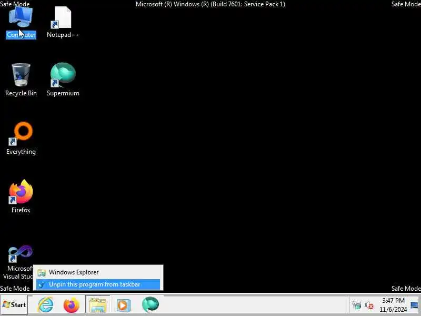The width and height of the screenshot is (421, 316).
Task: Click the network tray icon
Action: [357, 305]
